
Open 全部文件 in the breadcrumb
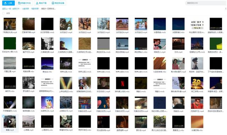(x=16, y=9)
